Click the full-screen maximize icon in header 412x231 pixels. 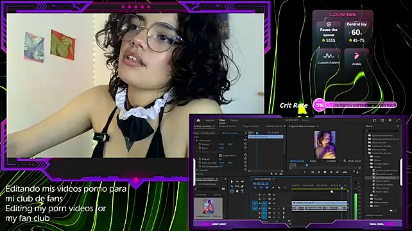coord(398,121)
